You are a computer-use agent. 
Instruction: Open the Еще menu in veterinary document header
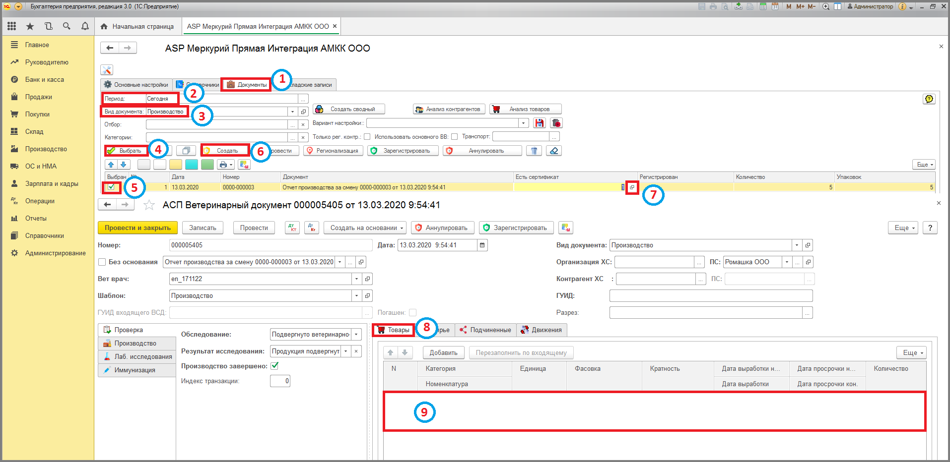coord(903,228)
